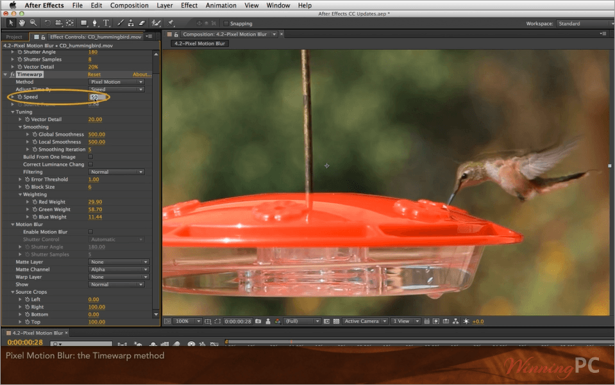Open the Show Channel color management icon
This screenshot has height=385, width=615.
(x=277, y=321)
